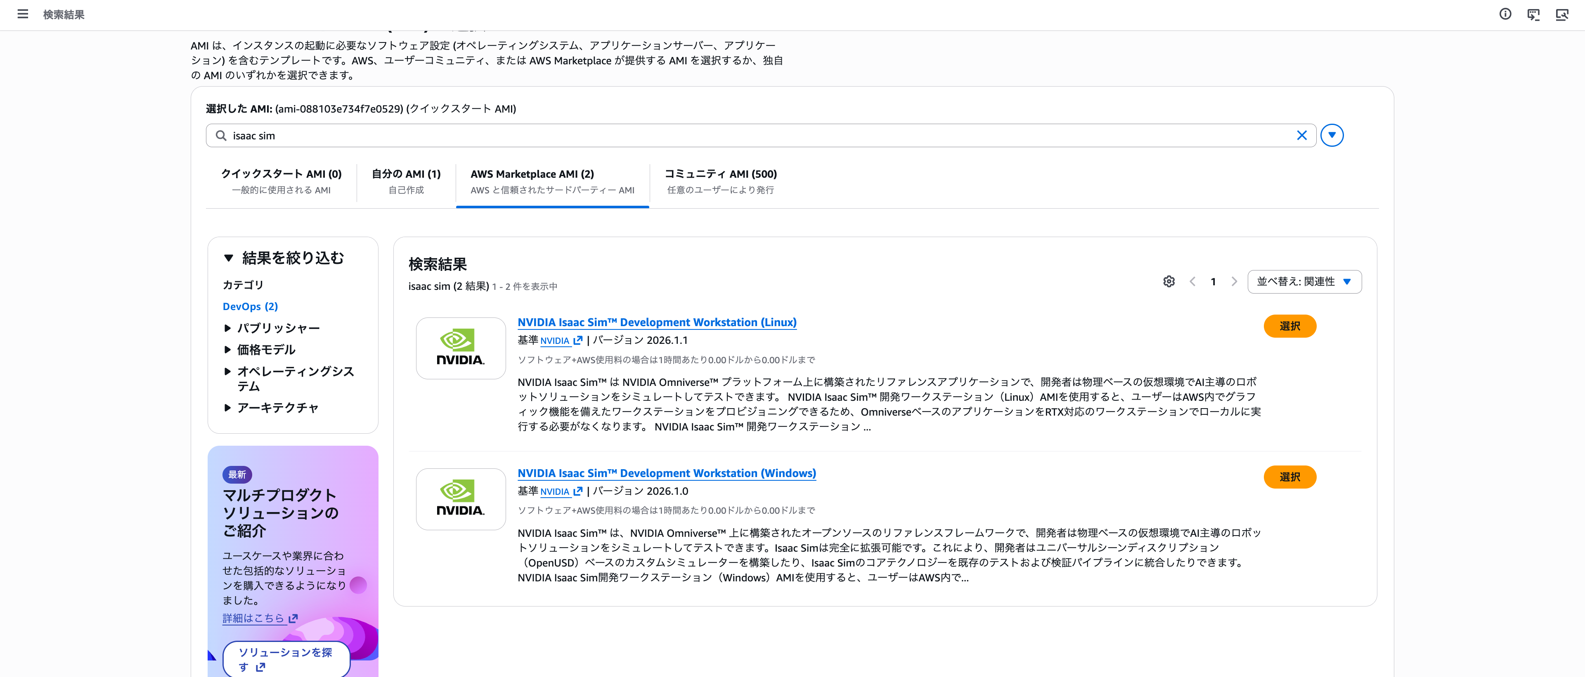1585x677 pixels.
Task: Clear the isaac sim search field
Action: (x=1301, y=135)
